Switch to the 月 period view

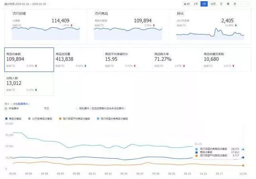tap(235, 4)
